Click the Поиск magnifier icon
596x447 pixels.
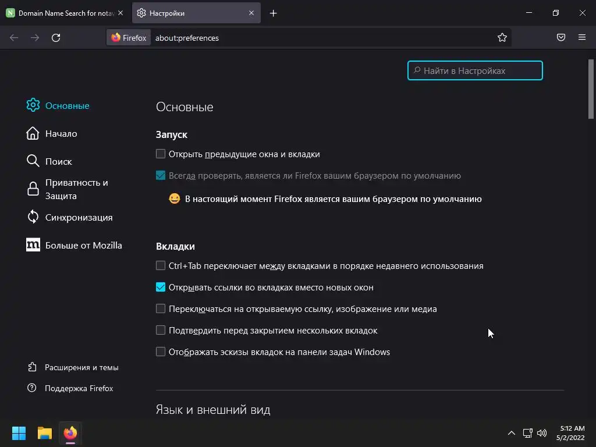(x=33, y=161)
